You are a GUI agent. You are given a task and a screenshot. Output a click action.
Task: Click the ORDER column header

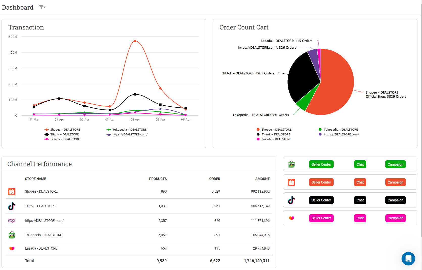(x=215, y=179)
